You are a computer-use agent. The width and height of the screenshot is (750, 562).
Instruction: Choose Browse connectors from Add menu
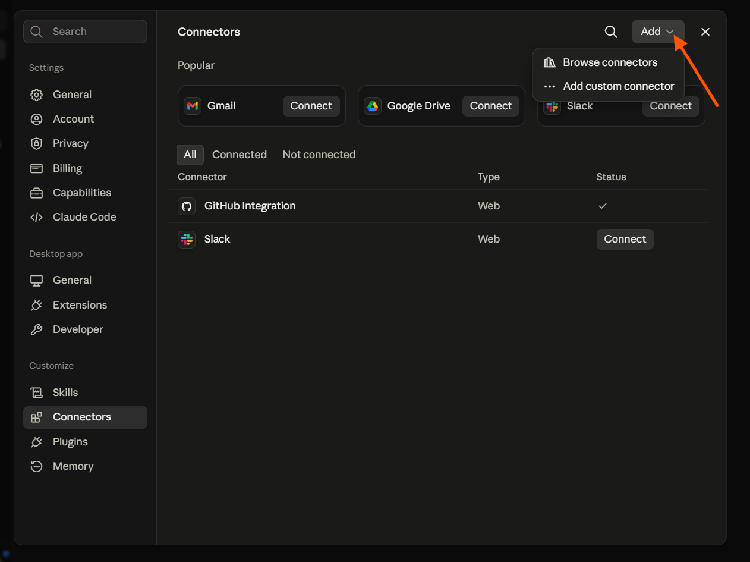point(608,62)
